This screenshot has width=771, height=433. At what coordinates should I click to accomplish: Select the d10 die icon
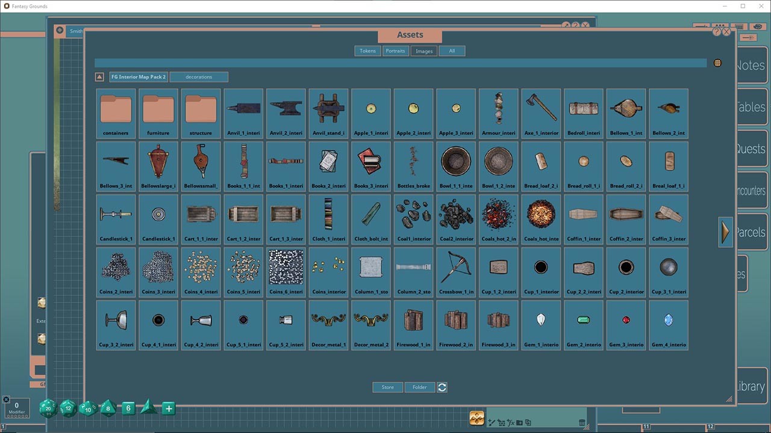pyautogui.click(x=87, y=409)
